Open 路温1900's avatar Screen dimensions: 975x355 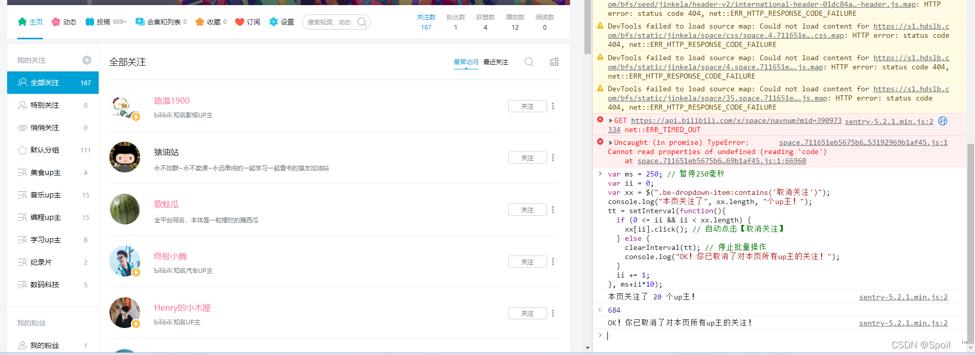click(125, 106)
